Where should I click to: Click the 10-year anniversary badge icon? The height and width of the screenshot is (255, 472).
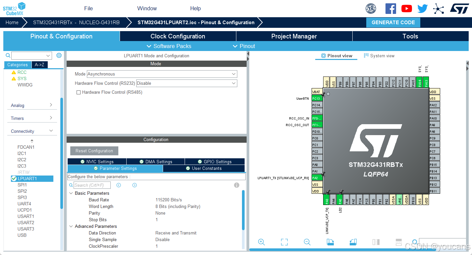pyautogui.click(x=371, y=9)
